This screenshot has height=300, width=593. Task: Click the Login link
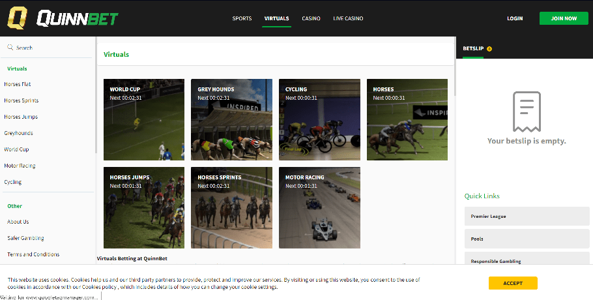pos(515,18)
